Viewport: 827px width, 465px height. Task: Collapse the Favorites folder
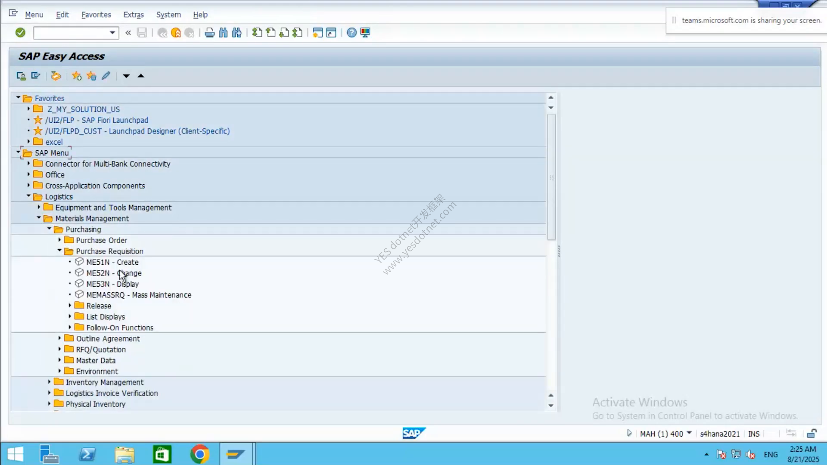[x=18, y=98]
